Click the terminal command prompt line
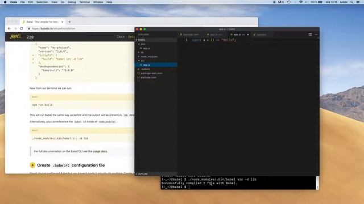The height and width of the screenshot is (204, 364). [x=176, y=187]
